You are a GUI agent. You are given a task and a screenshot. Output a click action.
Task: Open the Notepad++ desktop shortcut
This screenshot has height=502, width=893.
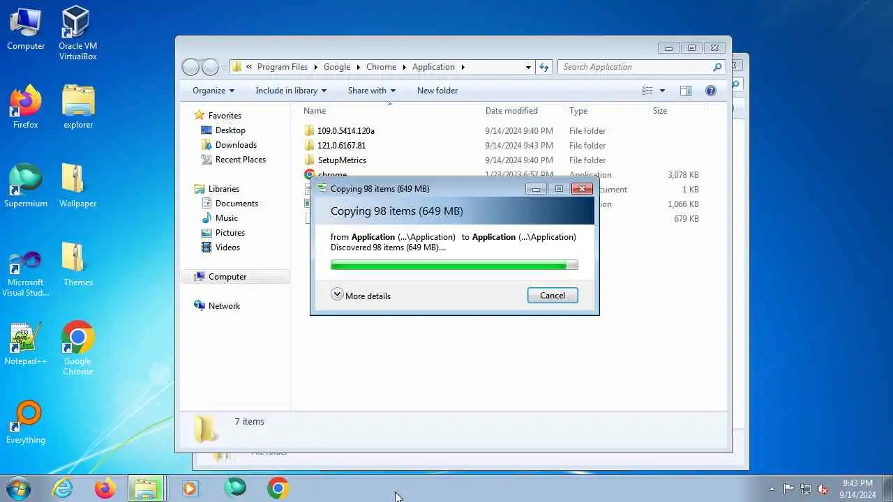pos(26,343)
